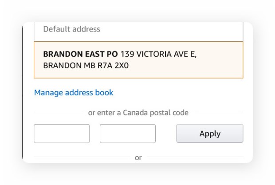The width and height of the screenshot is (275, 185).
Task: Click the 139 VICTORIA AVE E text
Action: [x=158, y=54]
